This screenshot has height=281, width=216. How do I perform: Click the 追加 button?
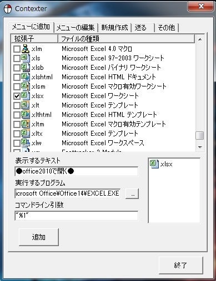39,237
